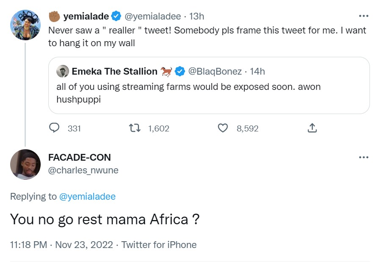Click the share upload icon
The height and width of the screenshot is (262, 375).
pyautogui.click(x=312, y=128)
